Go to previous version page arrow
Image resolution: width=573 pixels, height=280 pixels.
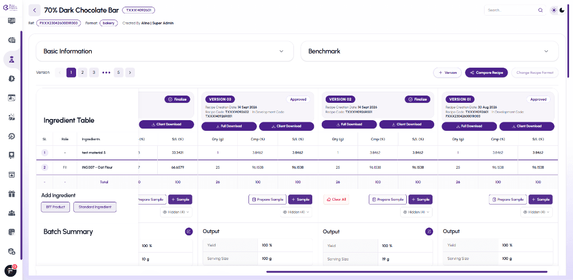[x=60, y=73]
